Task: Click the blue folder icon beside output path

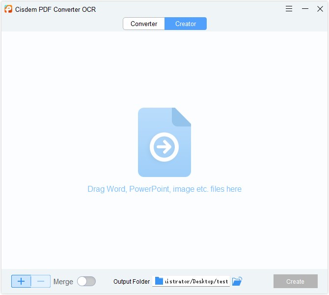Action: (159, 281)
